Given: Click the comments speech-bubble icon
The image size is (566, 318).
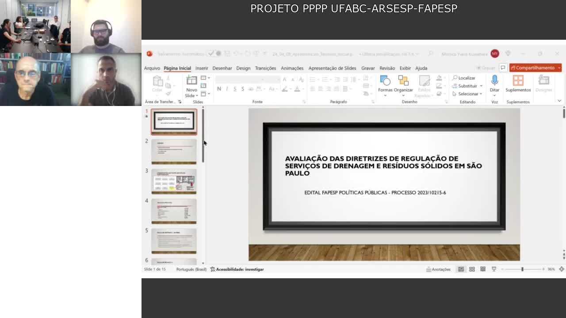Looking at the screenshot, I should pos(503,68).
